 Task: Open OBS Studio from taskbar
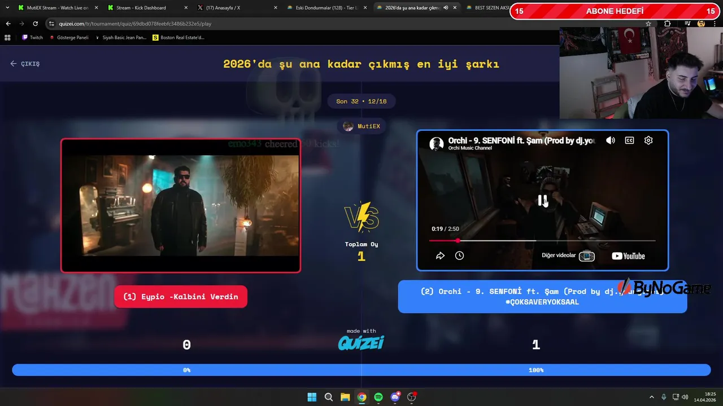click(x=412, y=397)
